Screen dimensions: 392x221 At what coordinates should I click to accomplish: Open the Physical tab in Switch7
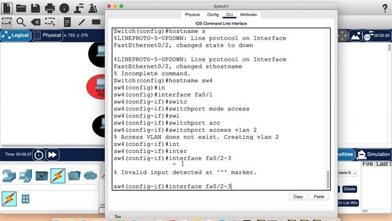[x=192, y=15]
